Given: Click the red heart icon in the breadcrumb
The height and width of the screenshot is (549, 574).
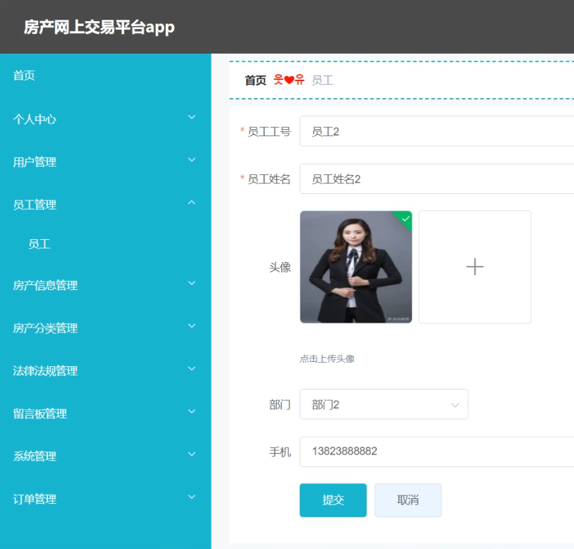Looking at the screenshot, I should tap(289, 80).
